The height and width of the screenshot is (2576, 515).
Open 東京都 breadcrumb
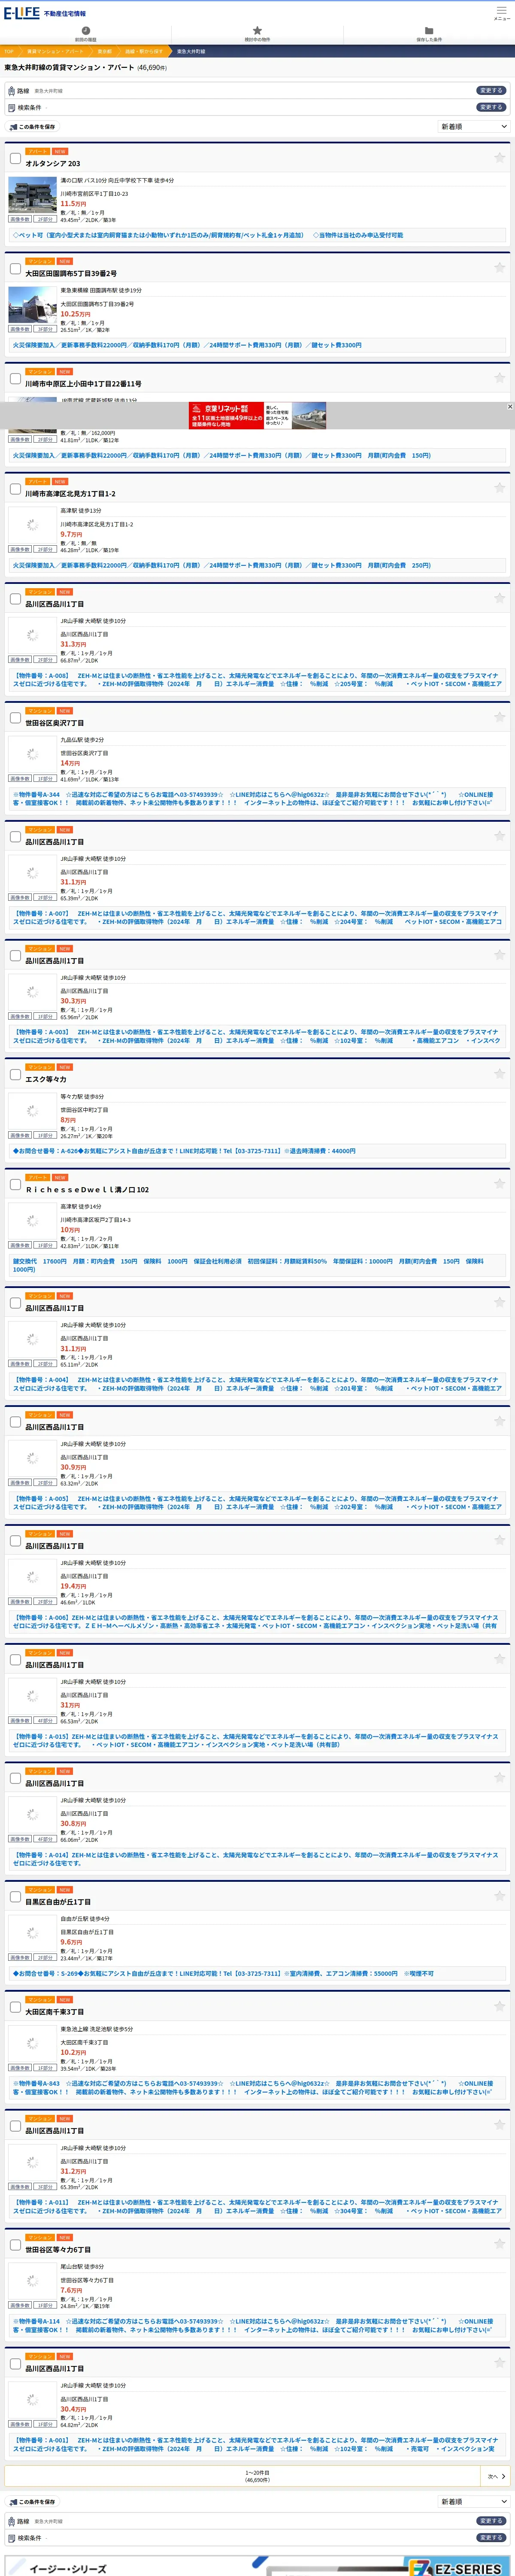(105, 51)
